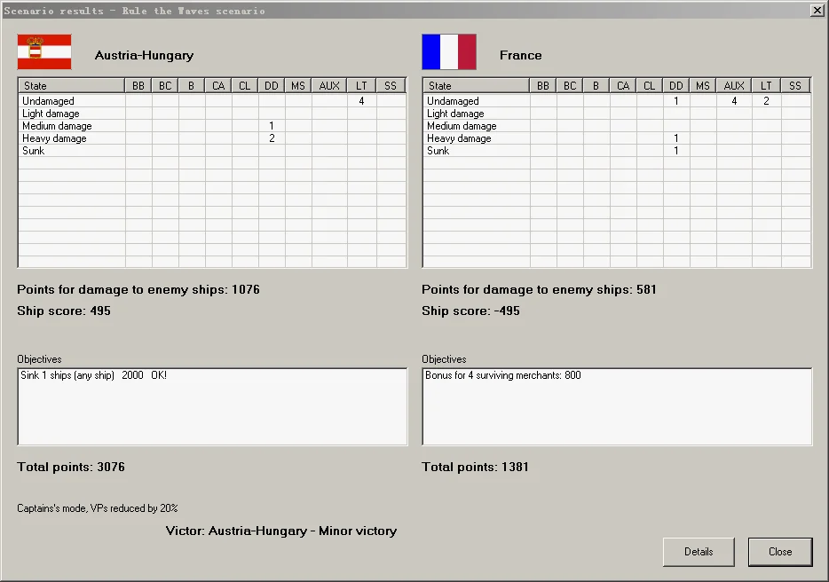Click France undamaged LT value 2
This screenshot has width=829, height=582.
point(766,101)
